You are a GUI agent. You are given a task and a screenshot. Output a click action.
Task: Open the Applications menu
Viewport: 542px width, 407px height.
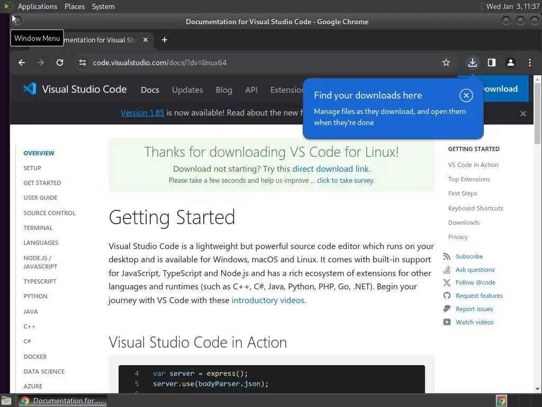[x=38, y=6]
